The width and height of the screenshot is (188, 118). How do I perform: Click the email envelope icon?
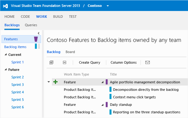[148, 62]
